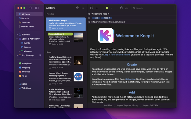Toggle the favorite star beside the title
This screenshot has width=191, height=119.
[x=89, y=14]
